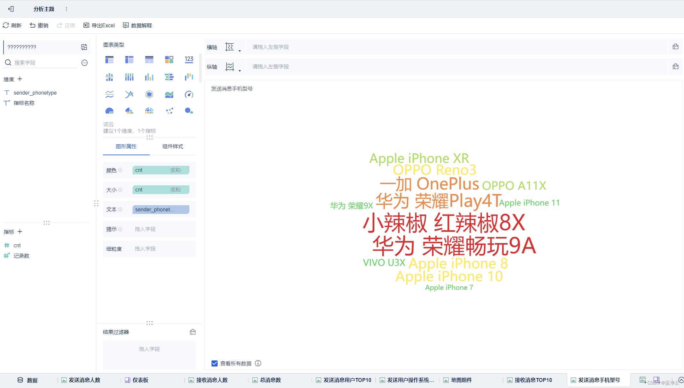This screenshot has width=684, height=388.
Task: Open the 纵轴 axis type dropdown
Action: [233, 67]
